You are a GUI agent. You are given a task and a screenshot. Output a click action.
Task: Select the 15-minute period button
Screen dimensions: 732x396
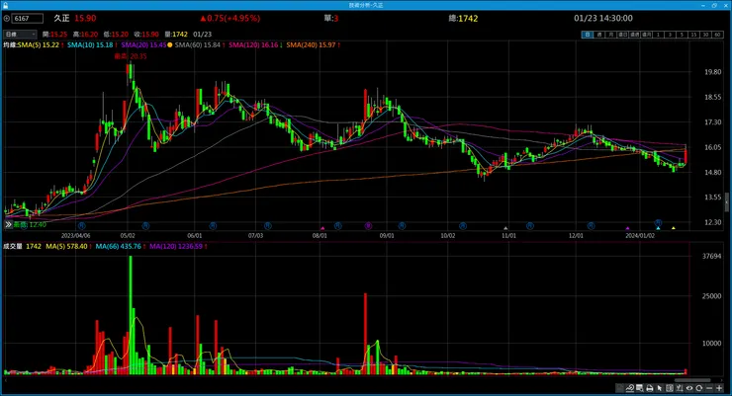(x=693, y=35)
